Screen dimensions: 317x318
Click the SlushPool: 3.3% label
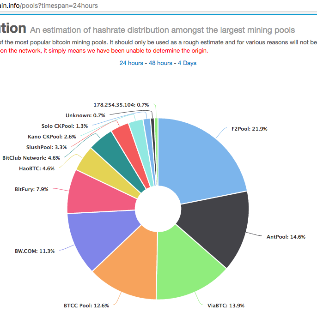point(47,147)
